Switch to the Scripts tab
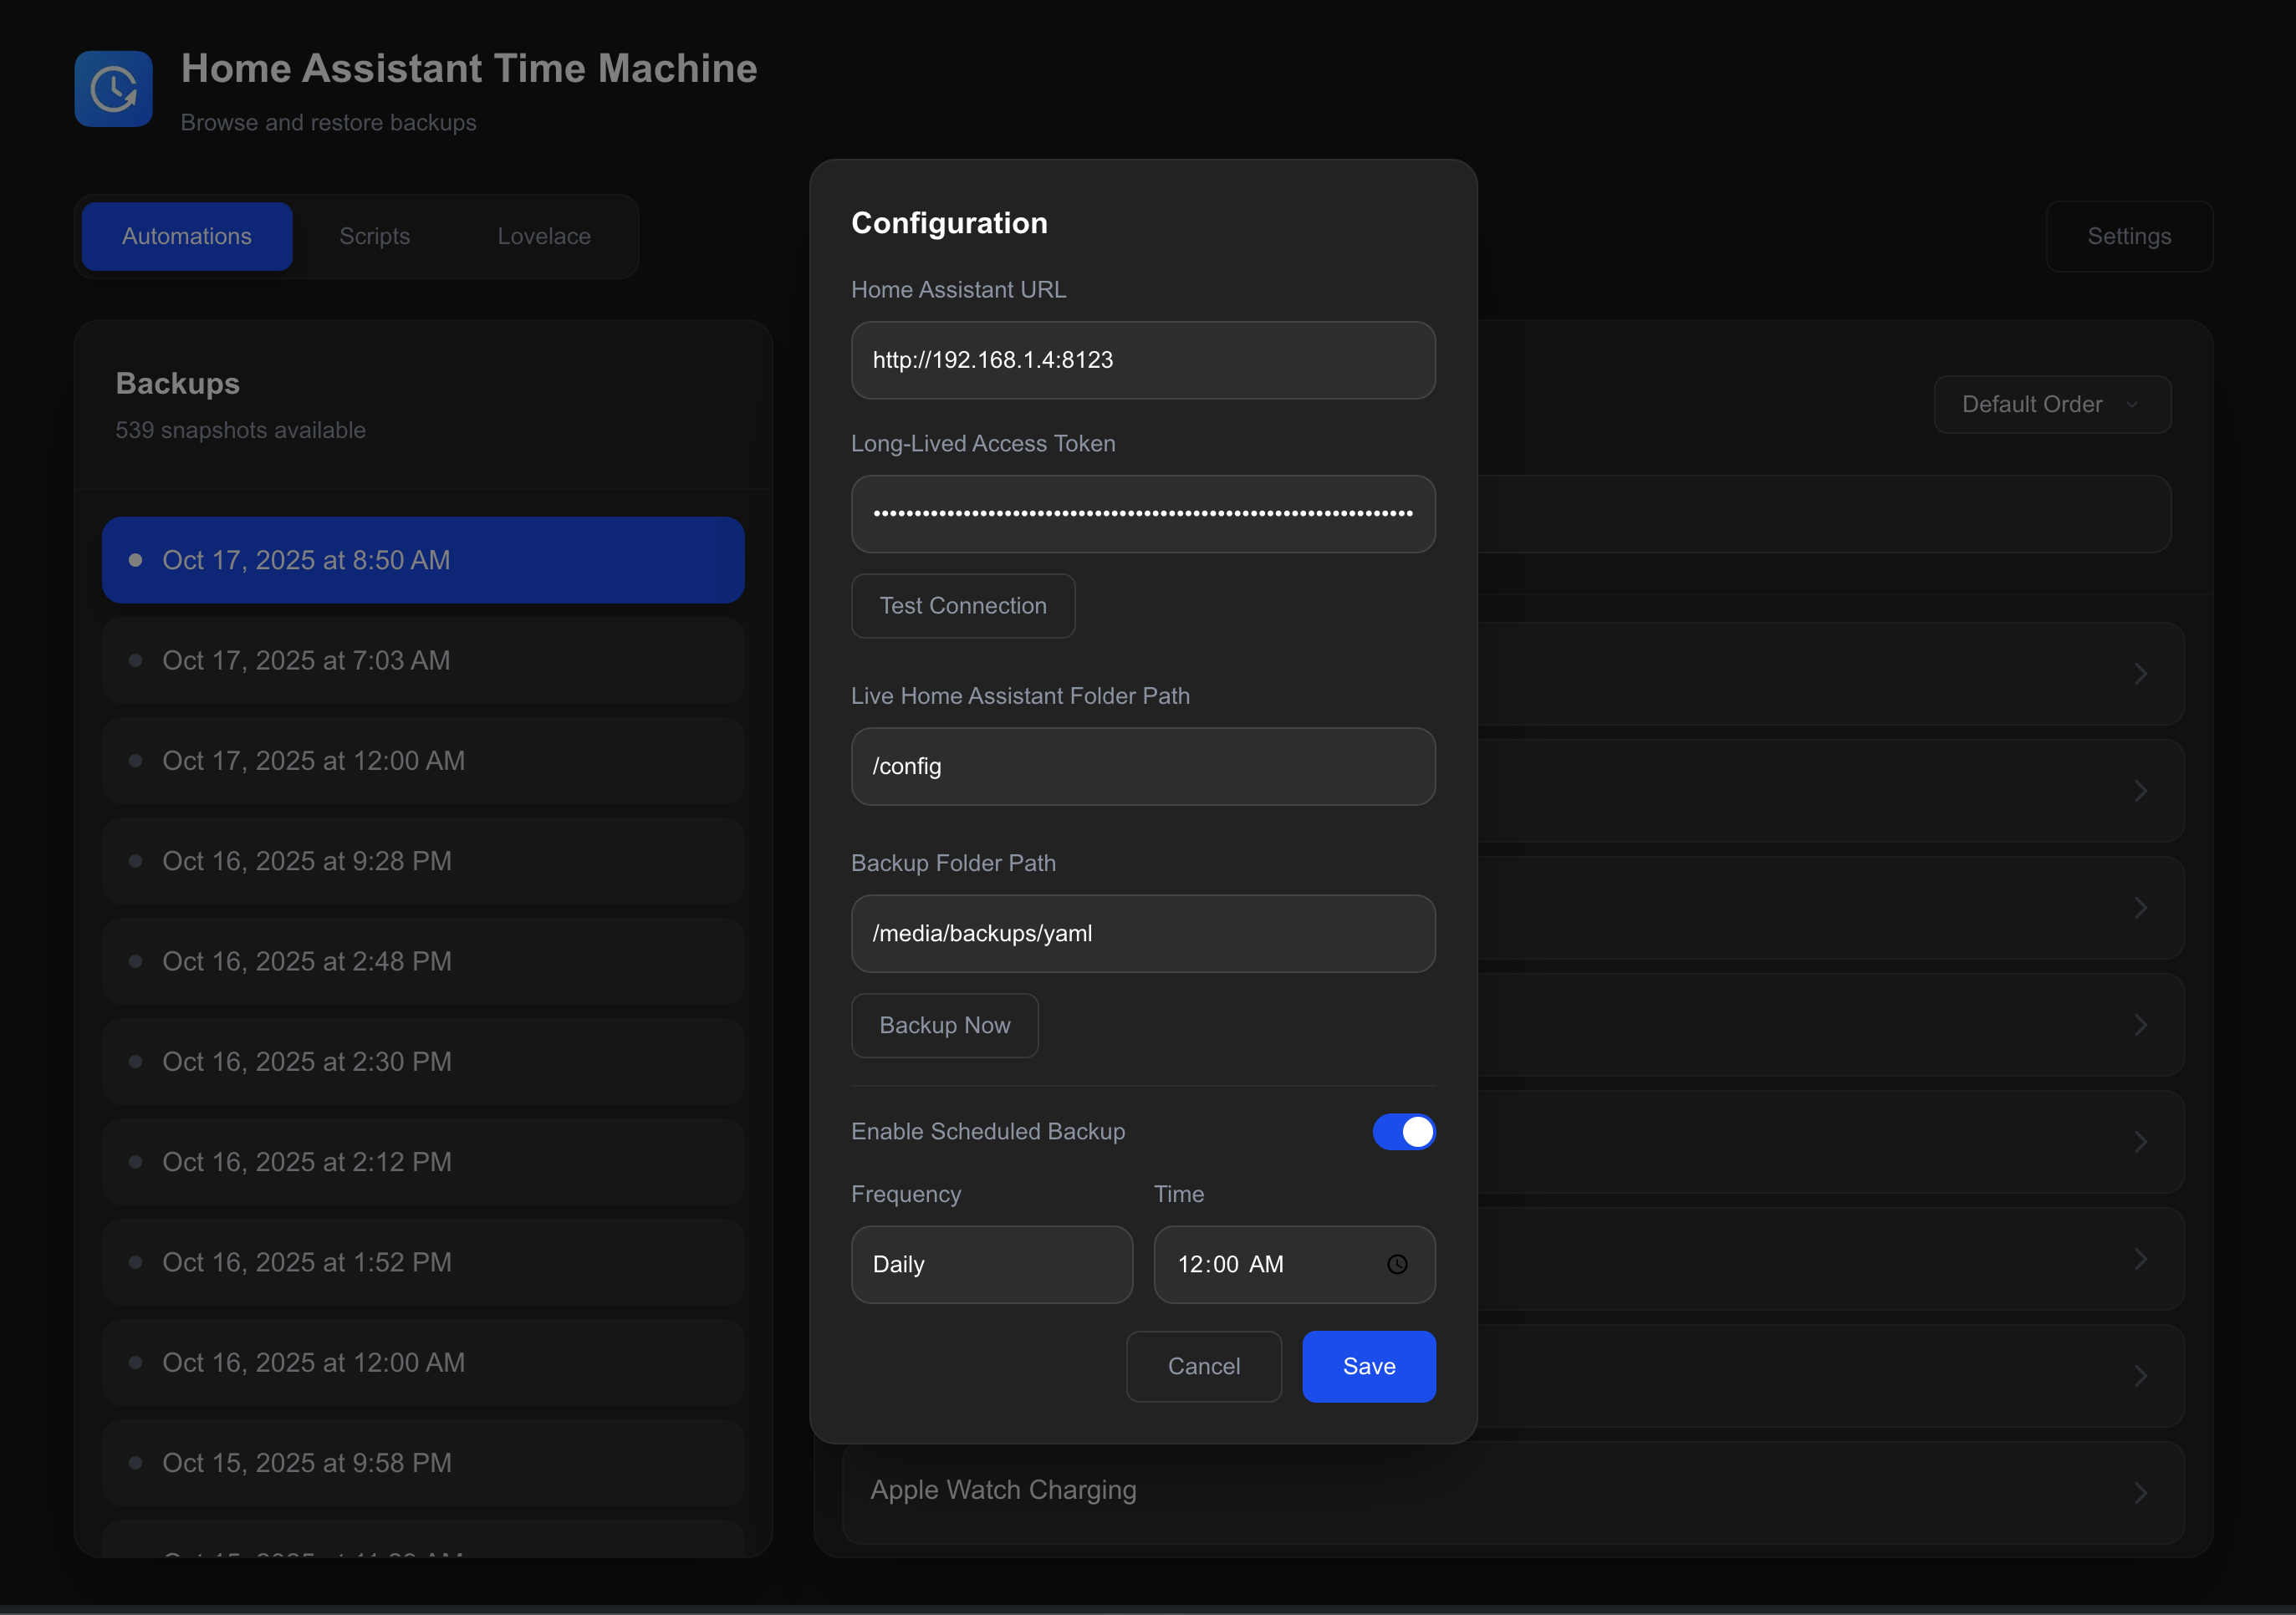The width and height of the screenshot is (2296, 1615). (x=374, y=236)
